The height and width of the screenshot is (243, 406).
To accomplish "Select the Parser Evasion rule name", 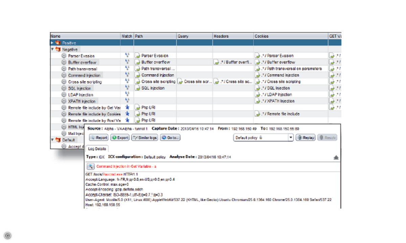I will (81, 56).
